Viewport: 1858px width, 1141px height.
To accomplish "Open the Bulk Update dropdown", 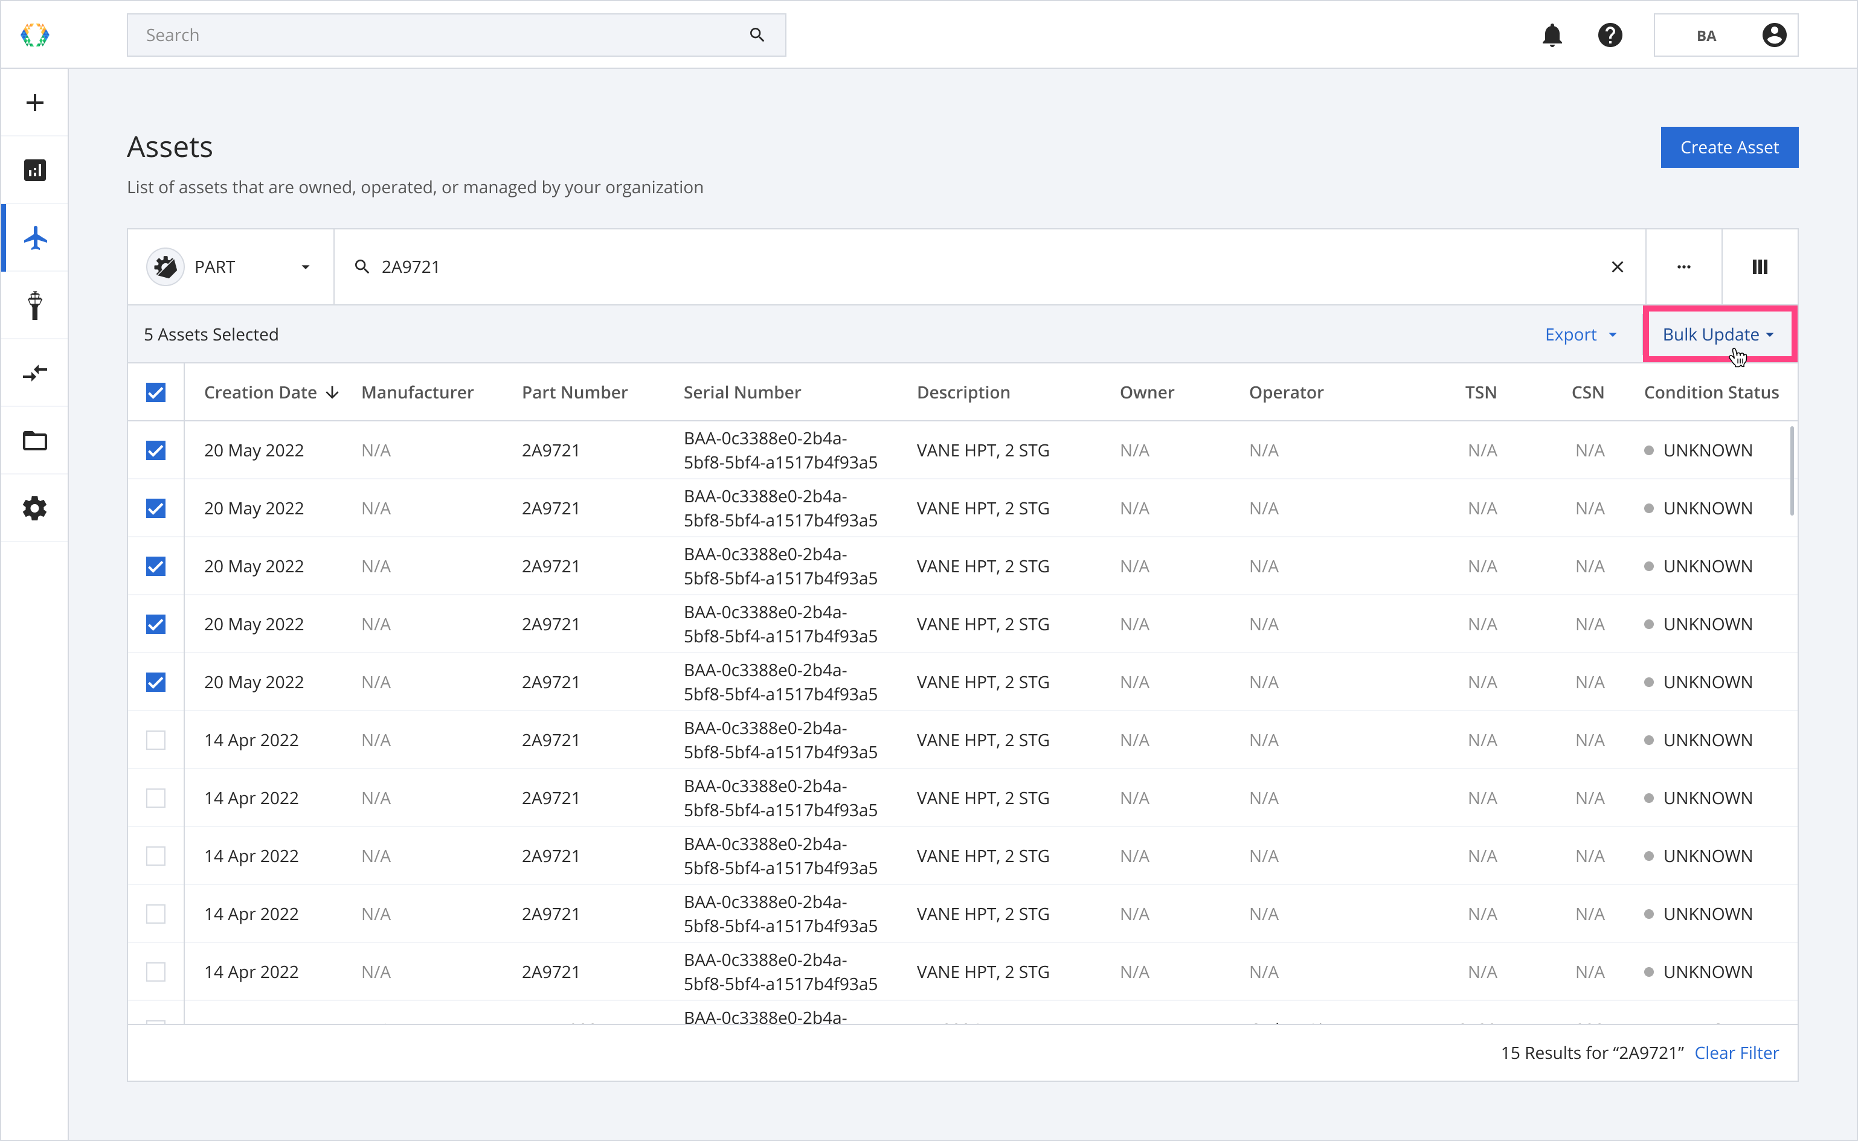I will click(x=1718, y=334).
